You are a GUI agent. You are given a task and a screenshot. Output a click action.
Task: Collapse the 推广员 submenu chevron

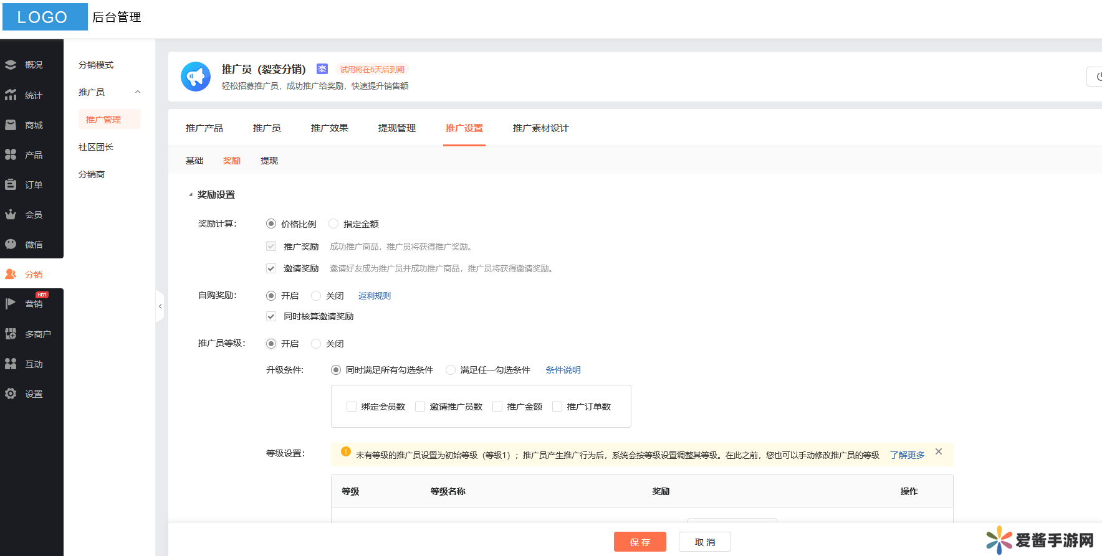tap(138, 92)
